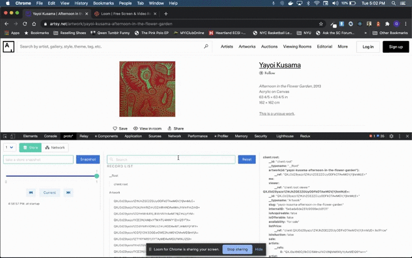Toggle the DevTools device toolbar icon

coord(13,136)
